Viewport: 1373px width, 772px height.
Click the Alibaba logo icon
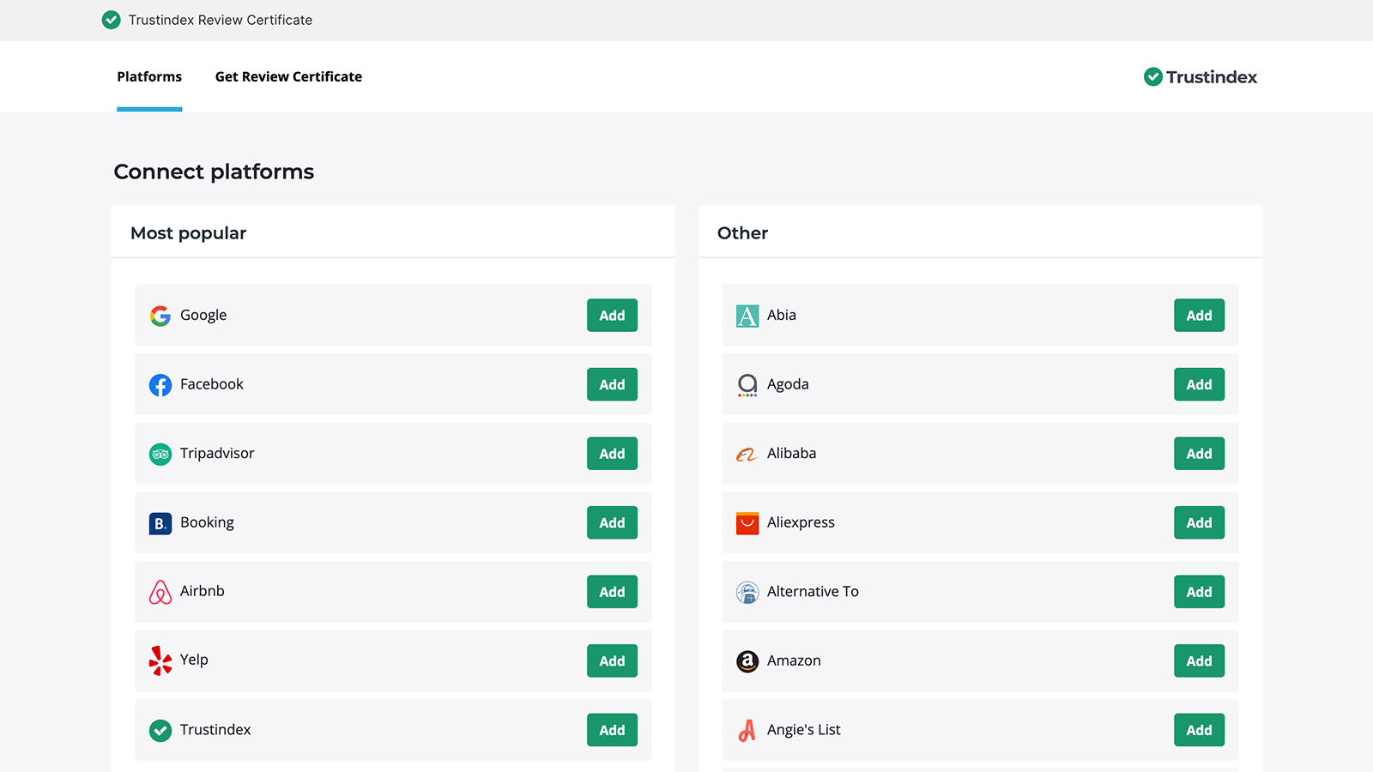(x=747, y=455)
